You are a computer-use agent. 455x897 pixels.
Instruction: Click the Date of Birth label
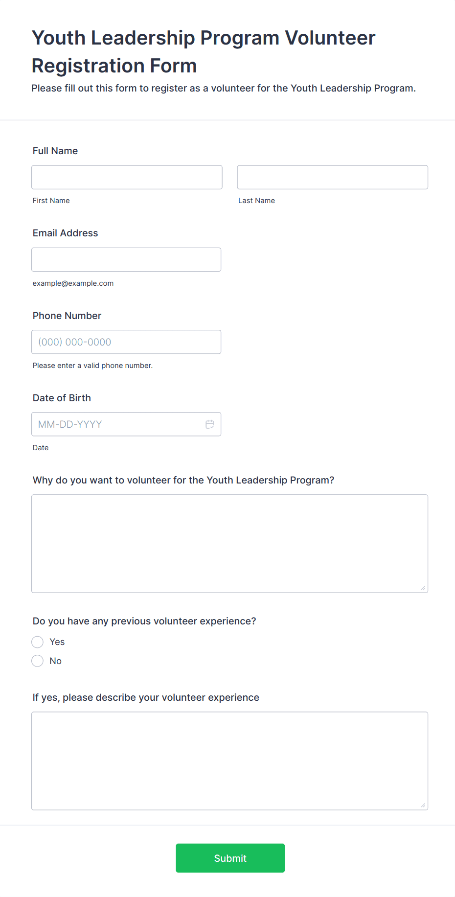[x=62, y=398]
